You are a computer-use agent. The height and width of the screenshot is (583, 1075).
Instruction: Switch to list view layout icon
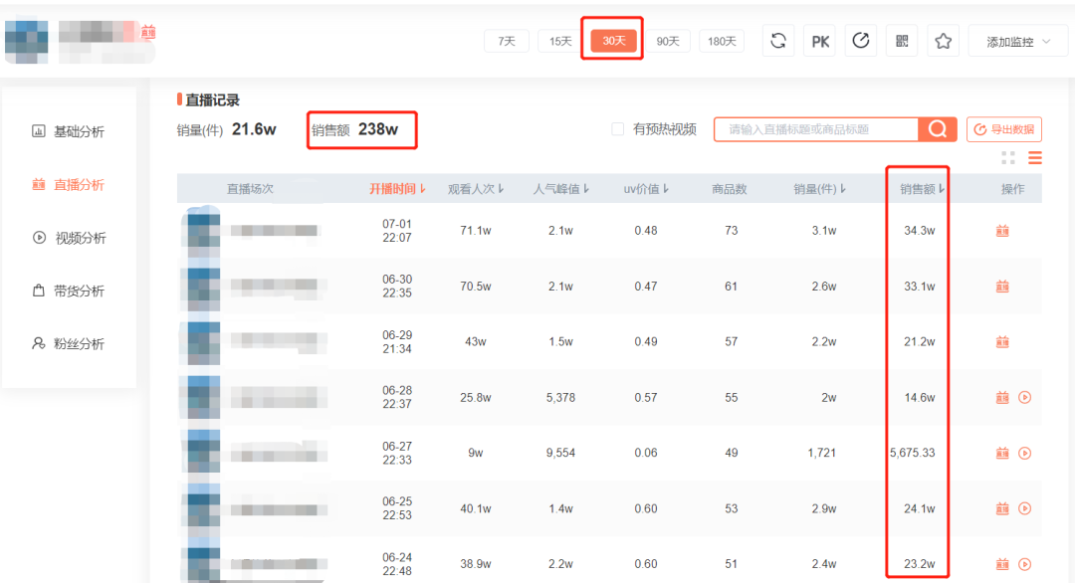click(1035, 158)
